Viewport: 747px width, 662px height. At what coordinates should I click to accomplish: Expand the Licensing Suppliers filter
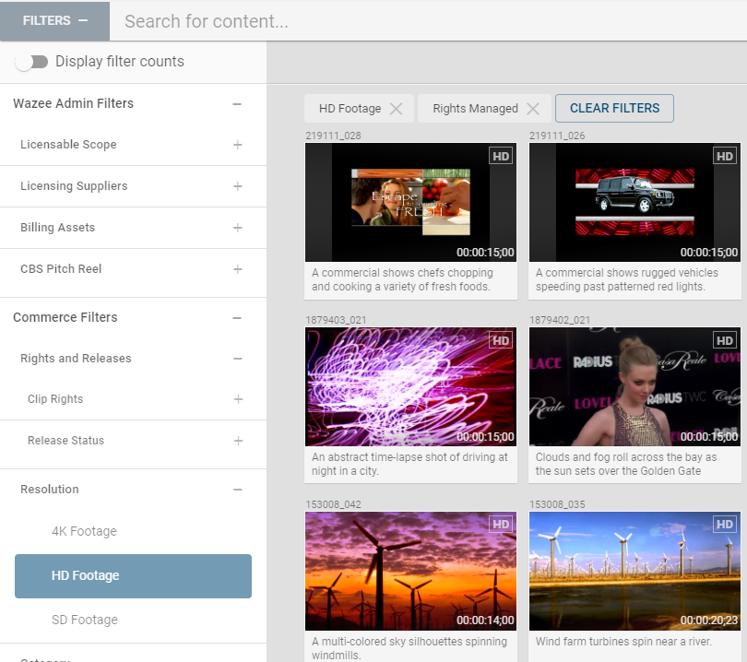coord(238,186)
